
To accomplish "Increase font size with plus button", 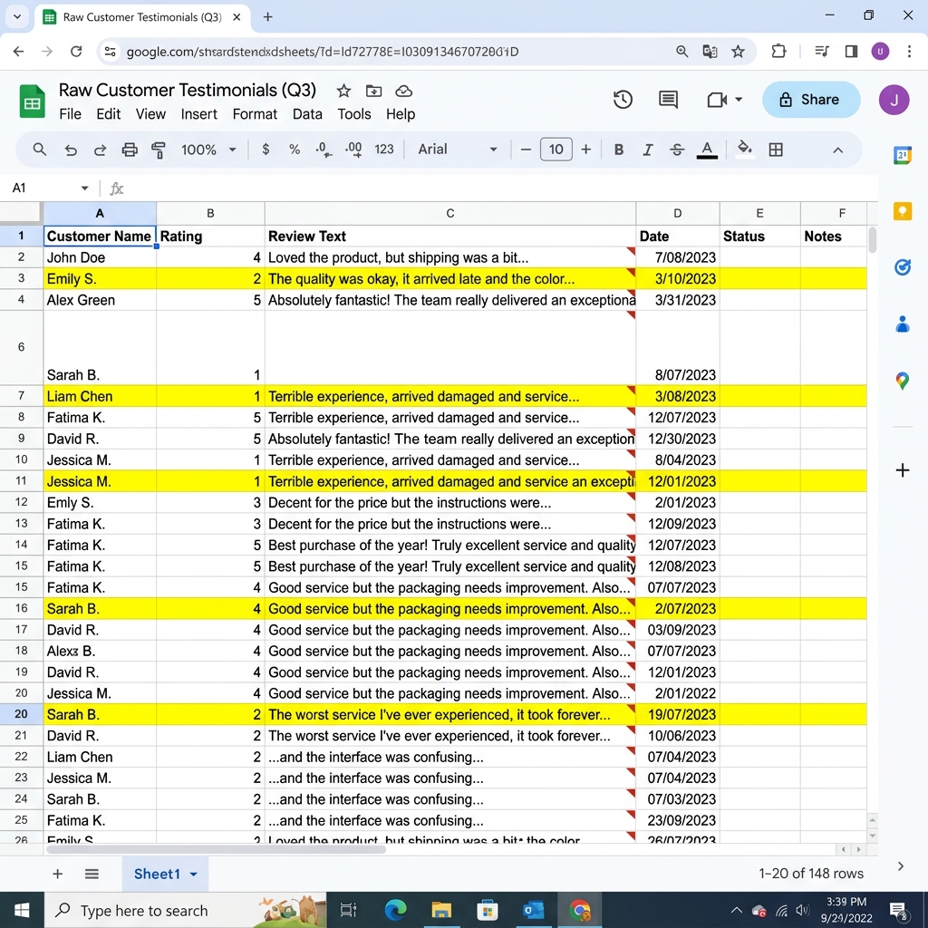I will pos(586,150).
